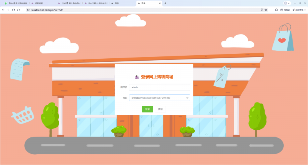Click the green 登录 login button

point(147,109)
